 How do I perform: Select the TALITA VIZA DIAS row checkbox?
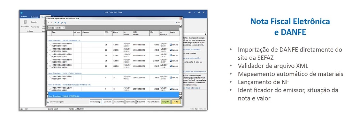coord(50,77)
